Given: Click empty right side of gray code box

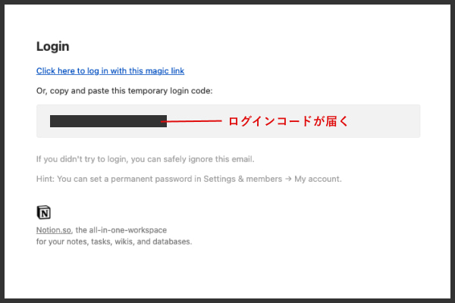Looking at the screenshot, I should pos(384,121).
